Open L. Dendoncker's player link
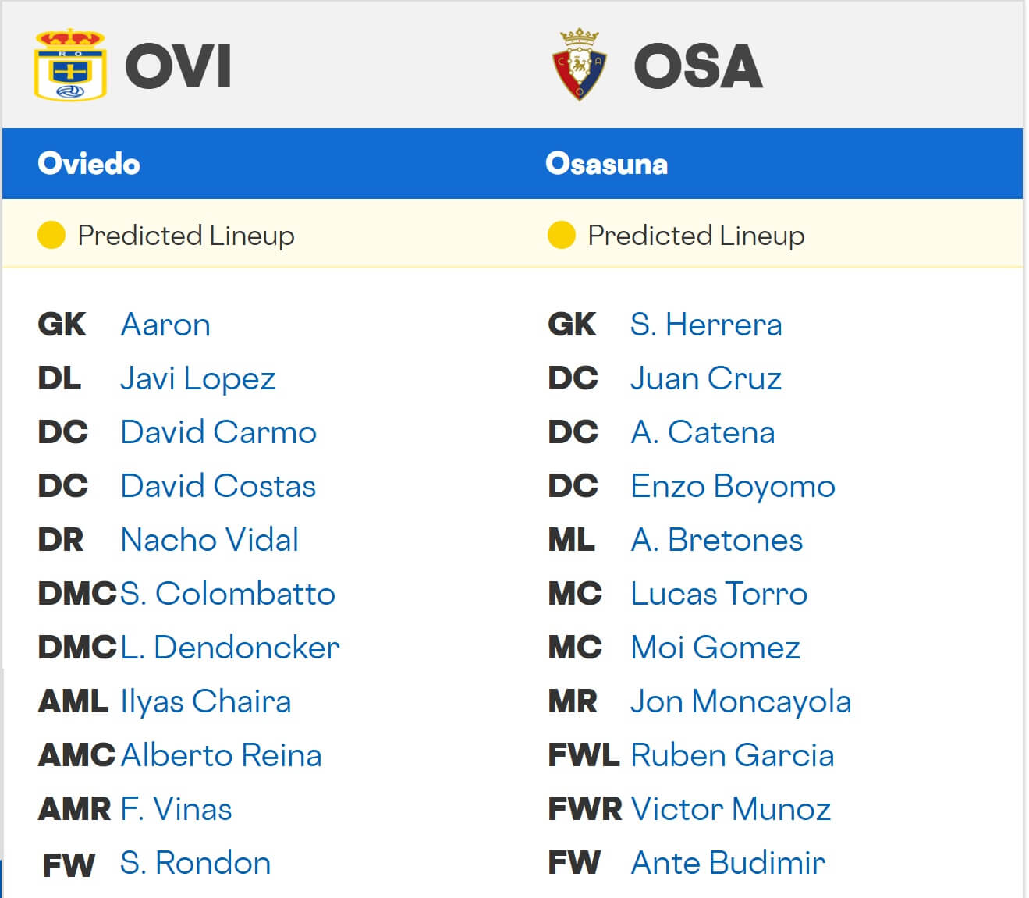This screenshot has width=1029, height=898. [x=230, y=648]
